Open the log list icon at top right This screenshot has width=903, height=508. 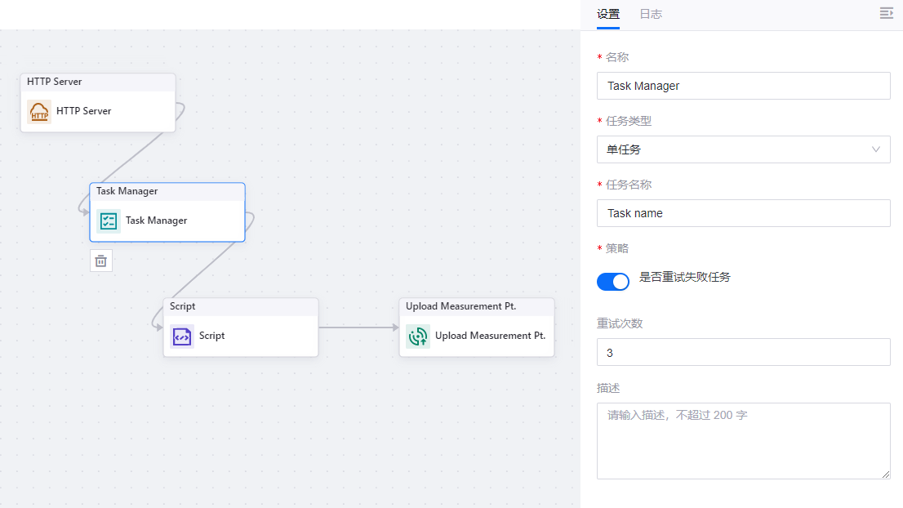point(887,13)
